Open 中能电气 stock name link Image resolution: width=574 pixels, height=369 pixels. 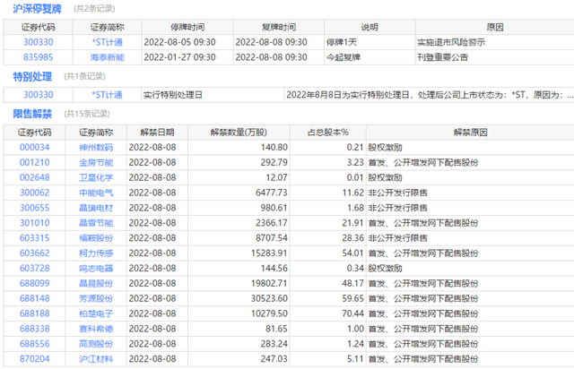pos(96,193)
